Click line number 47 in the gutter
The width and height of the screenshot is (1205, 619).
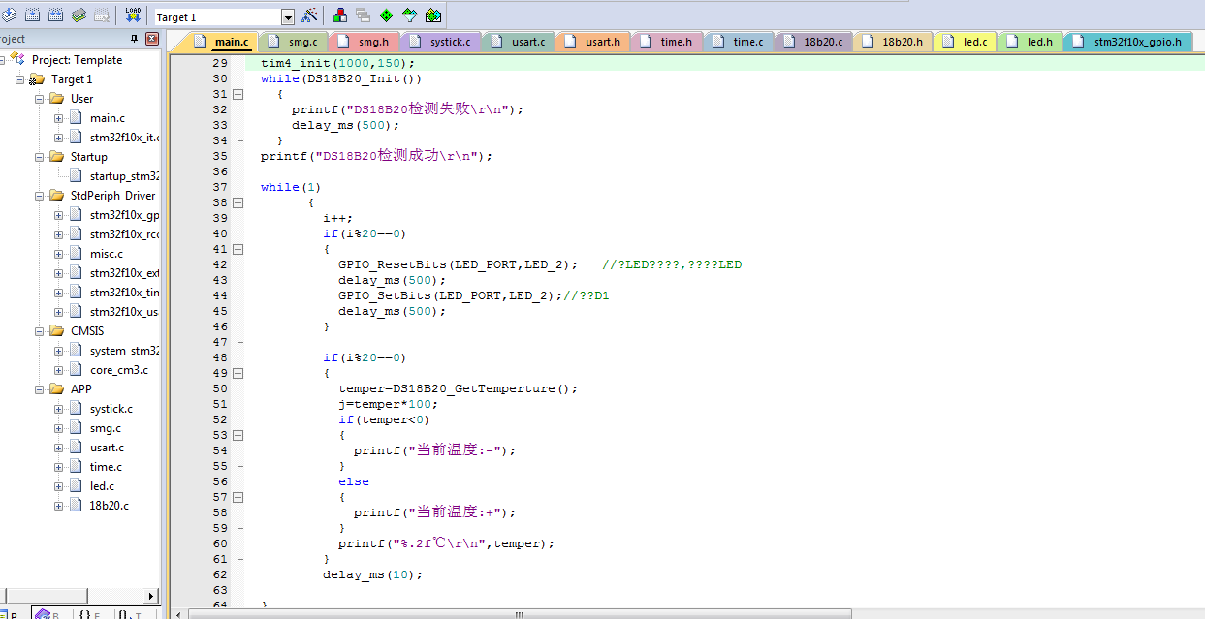tap(219, 342)
